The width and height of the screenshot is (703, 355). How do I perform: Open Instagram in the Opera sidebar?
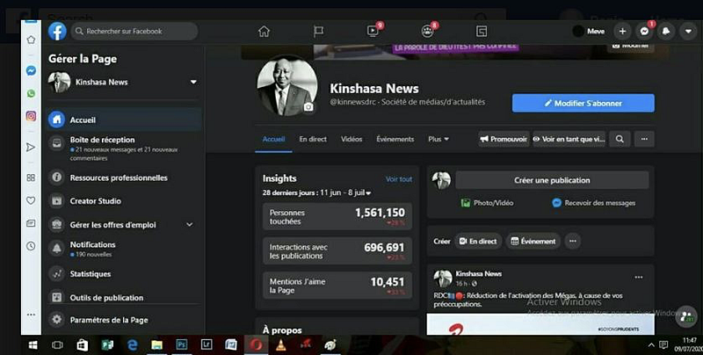click(x=31, y=116)
